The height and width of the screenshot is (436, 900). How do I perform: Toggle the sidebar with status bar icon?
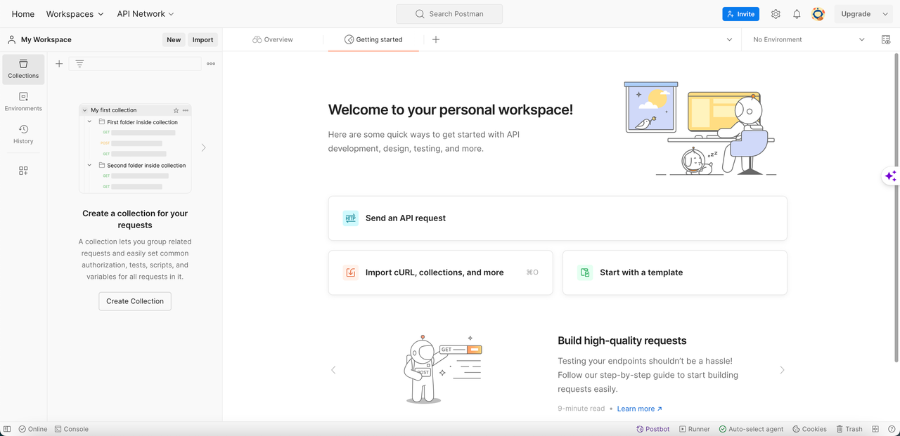[x=7, y=429]
